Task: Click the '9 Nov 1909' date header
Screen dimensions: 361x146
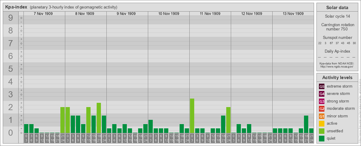Action: tap(126, 14)
